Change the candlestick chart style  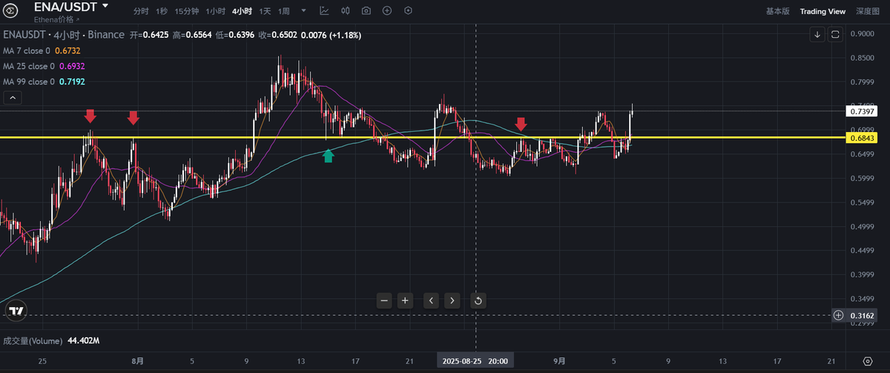345,11
